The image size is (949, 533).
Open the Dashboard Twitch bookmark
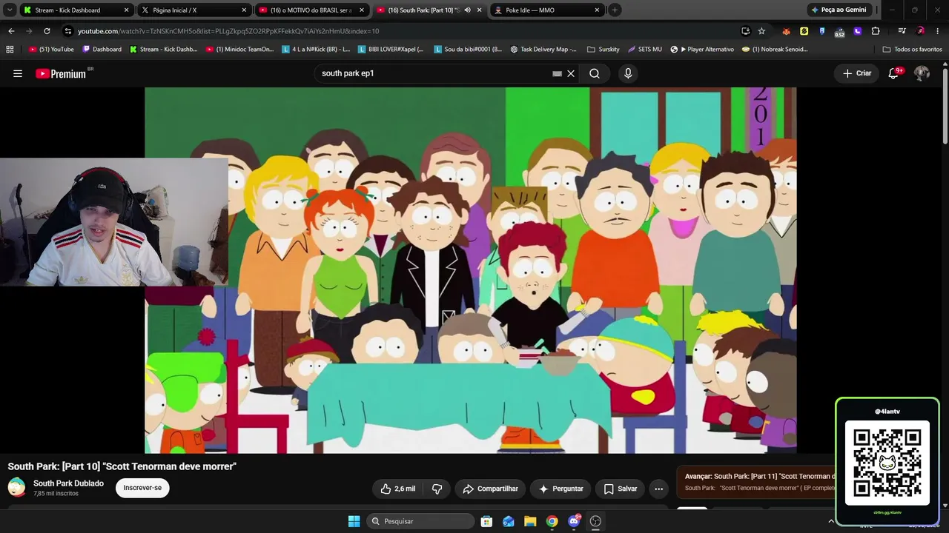pyautogui.click(x=102, y=50)
